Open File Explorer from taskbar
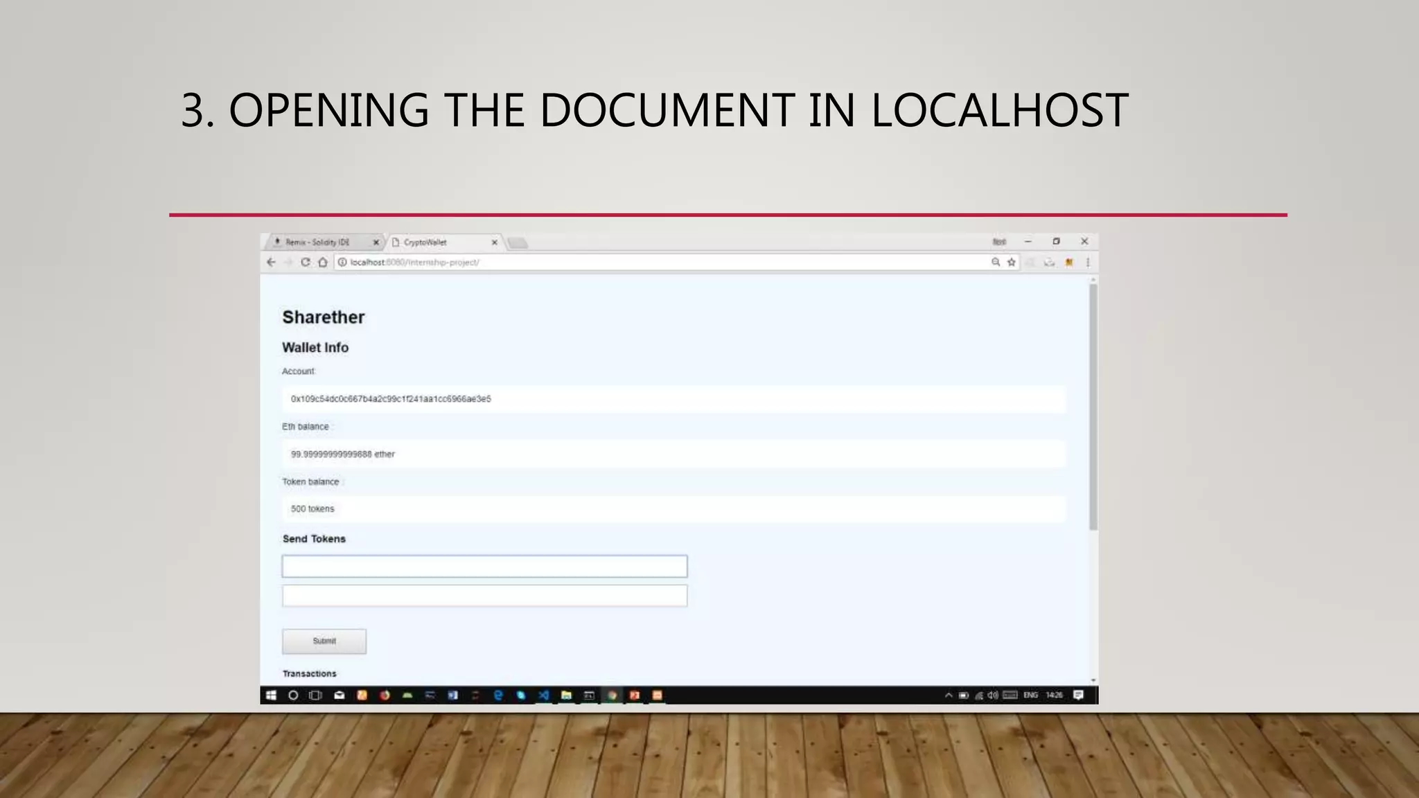Image resolution: width=1419 pixels, height=798 pixels. pyautogui.click(x=566, y=695)
